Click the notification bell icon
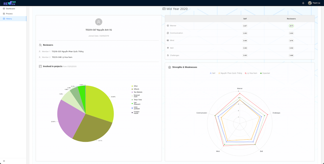The height and width of the screenshot is (164, 324). coord(303,3)
